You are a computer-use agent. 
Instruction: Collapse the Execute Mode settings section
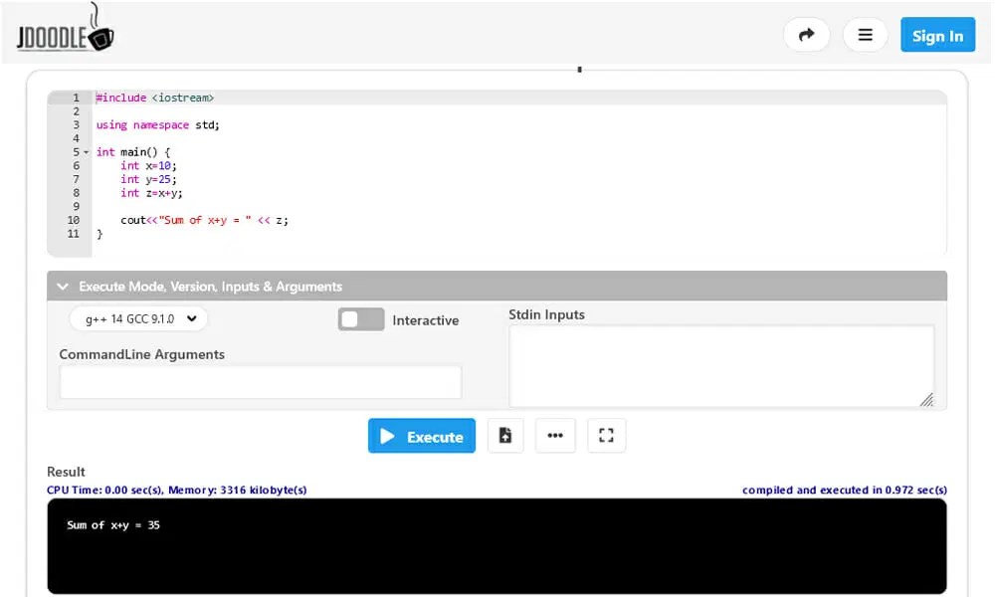tap(64, 286)
